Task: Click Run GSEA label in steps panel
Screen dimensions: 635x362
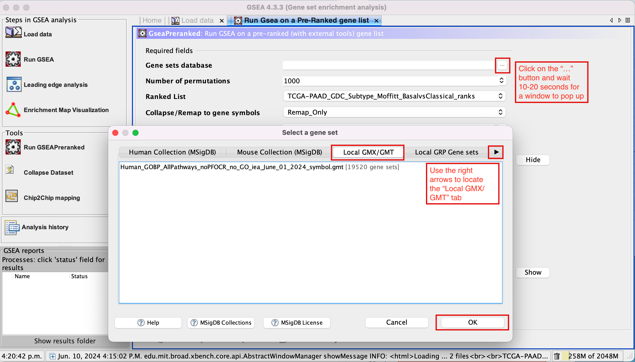Action: click(x=39, y=59)
